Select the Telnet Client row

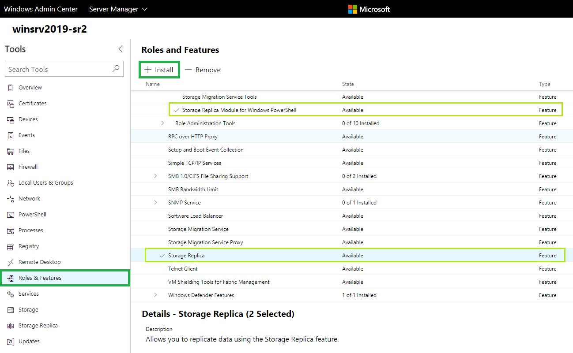(x=352, y=269)
